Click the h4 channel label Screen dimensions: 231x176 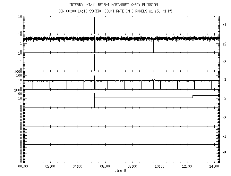coord(225,137)
